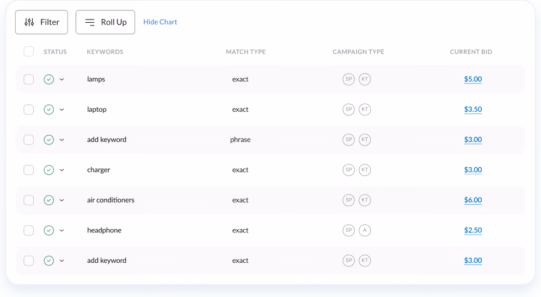Open the $3.00 bid for charger
Screen dimensions: 541x297
[473, 170]
